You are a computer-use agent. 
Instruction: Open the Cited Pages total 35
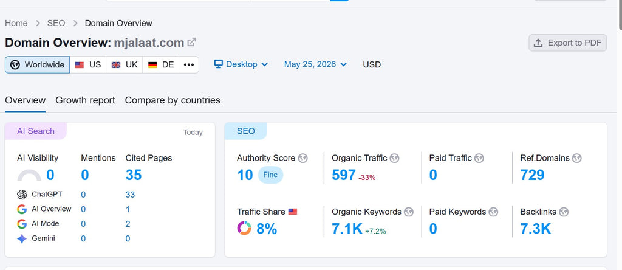pyautogui.click(x=134, y=175)
